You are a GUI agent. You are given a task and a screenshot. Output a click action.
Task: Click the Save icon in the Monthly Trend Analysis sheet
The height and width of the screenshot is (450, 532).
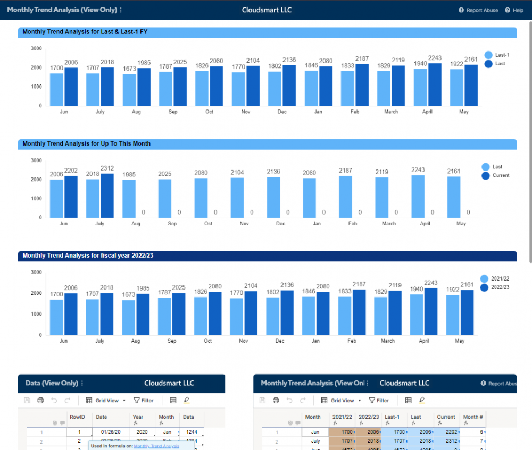point(262,400)
